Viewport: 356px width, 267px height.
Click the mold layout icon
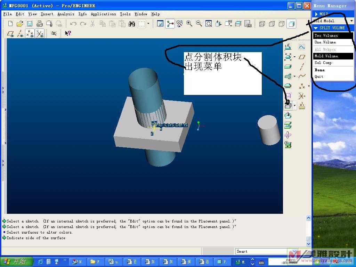pos(288,145)
